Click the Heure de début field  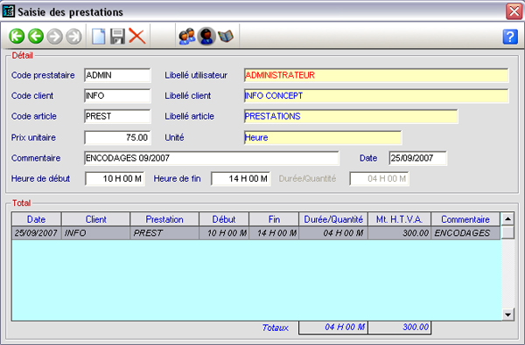tap(115, 179)
